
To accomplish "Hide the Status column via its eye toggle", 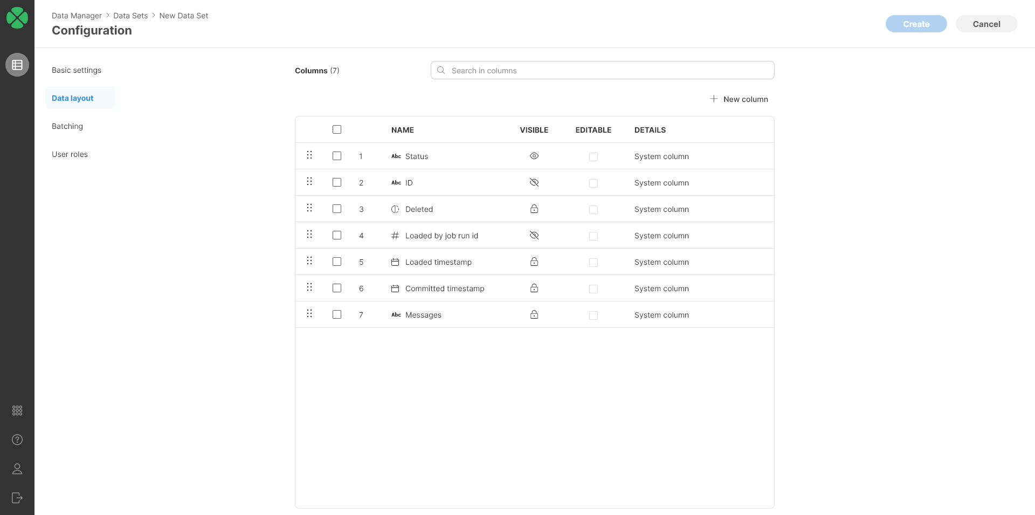I will [x=534, y=156].
